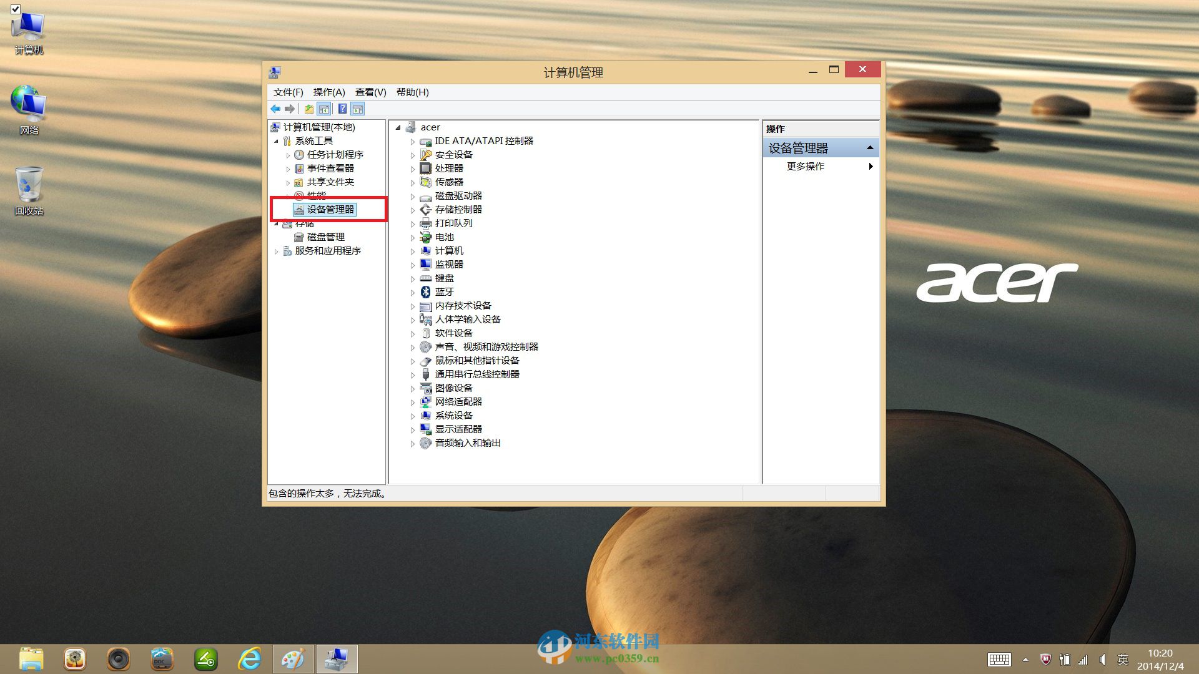Click 更多操作 in the actions pane

coord(805,167)
